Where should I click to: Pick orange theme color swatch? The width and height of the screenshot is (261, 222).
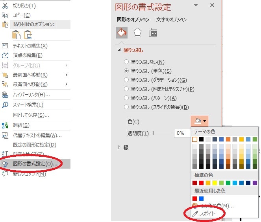point(228,139)
